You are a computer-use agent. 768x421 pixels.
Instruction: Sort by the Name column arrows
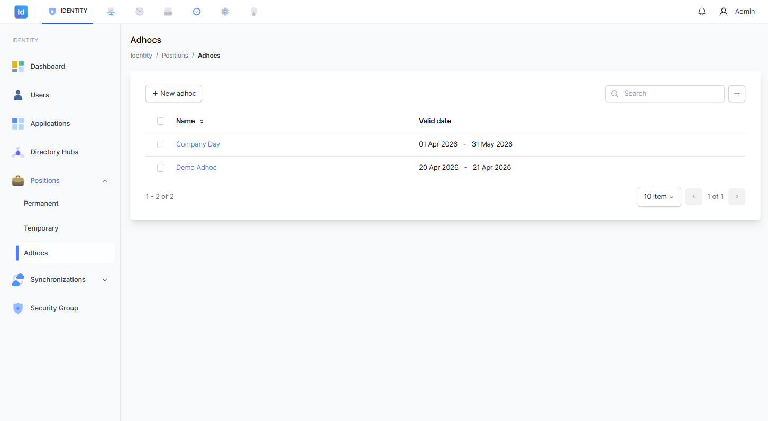click(x=202, y=121)
